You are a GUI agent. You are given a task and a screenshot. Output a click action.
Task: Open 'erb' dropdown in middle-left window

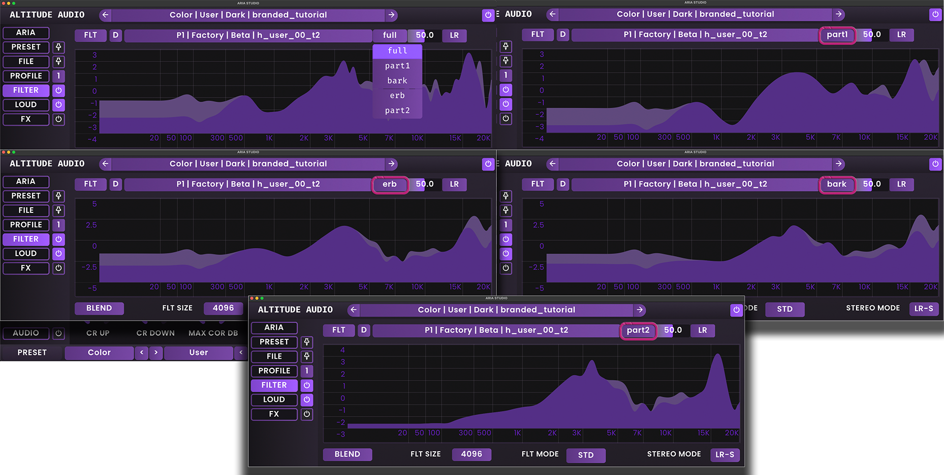390,184
